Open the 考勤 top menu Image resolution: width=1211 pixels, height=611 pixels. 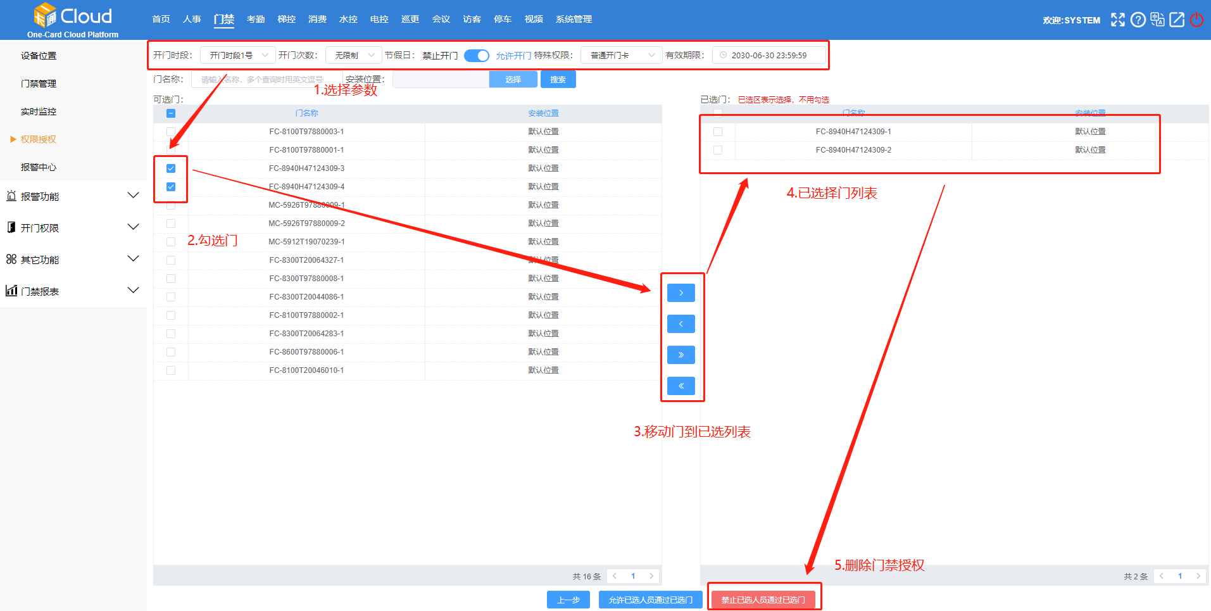[x=256, y=20]
